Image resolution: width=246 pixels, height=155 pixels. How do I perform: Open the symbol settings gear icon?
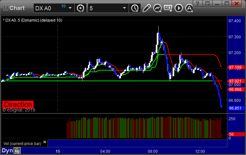click(x=80, y=8)
